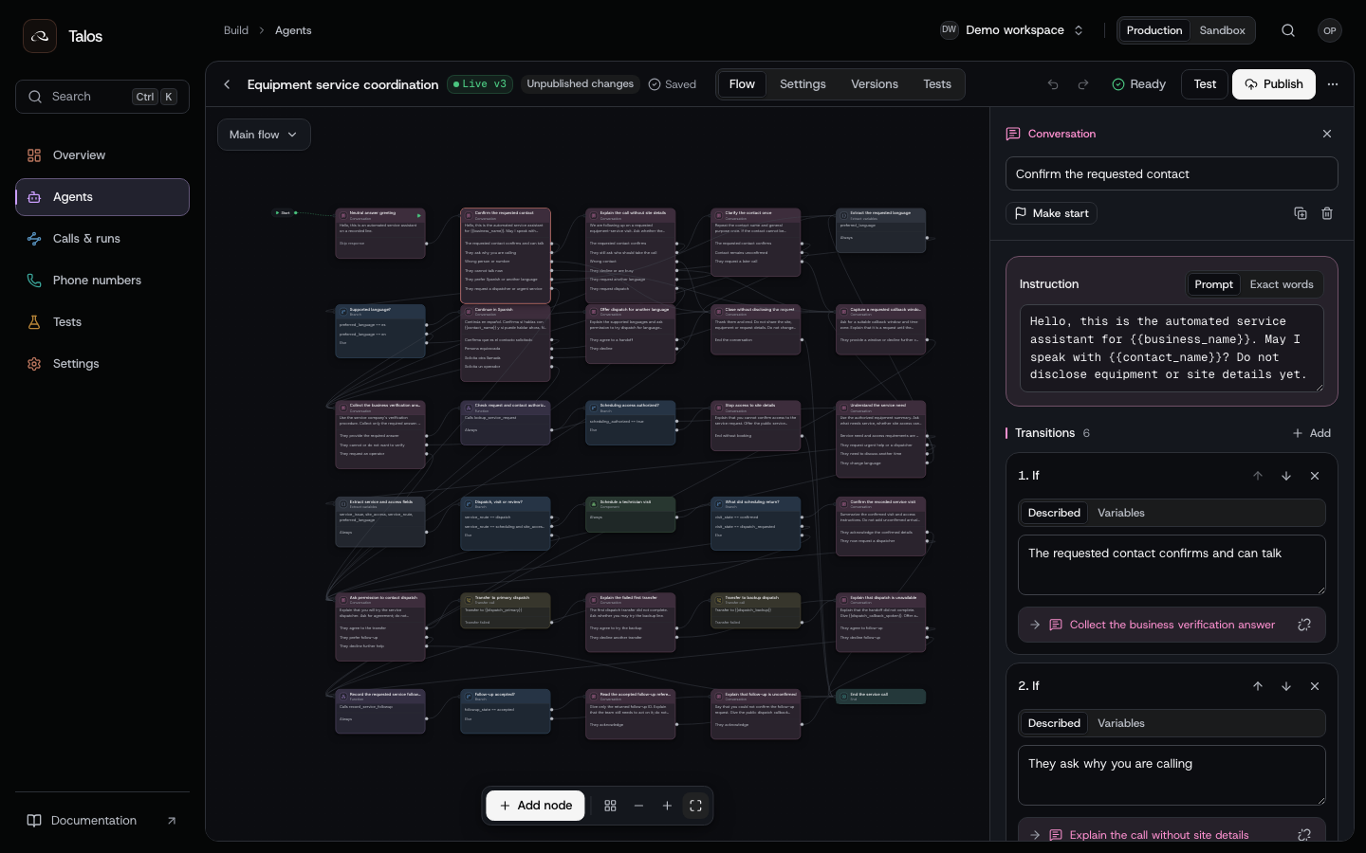Click the Talos logo icon

pos(40,36)
